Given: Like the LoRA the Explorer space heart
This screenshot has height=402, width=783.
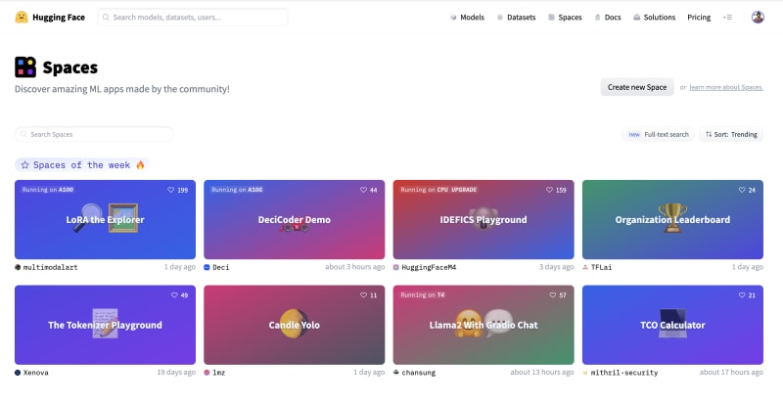Looking at the screenshot, I should pos(170,190).
